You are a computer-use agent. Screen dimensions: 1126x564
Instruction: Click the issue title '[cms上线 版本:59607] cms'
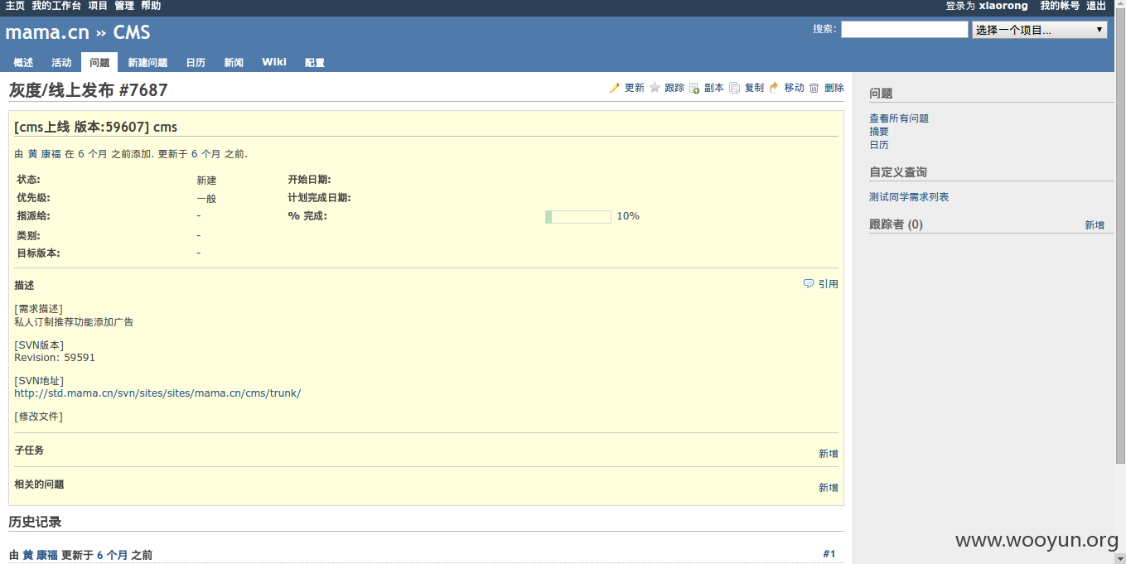click(x=96, y=127)
